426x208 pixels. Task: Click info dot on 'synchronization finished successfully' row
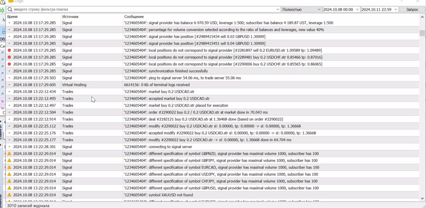(x=9, y=71)
